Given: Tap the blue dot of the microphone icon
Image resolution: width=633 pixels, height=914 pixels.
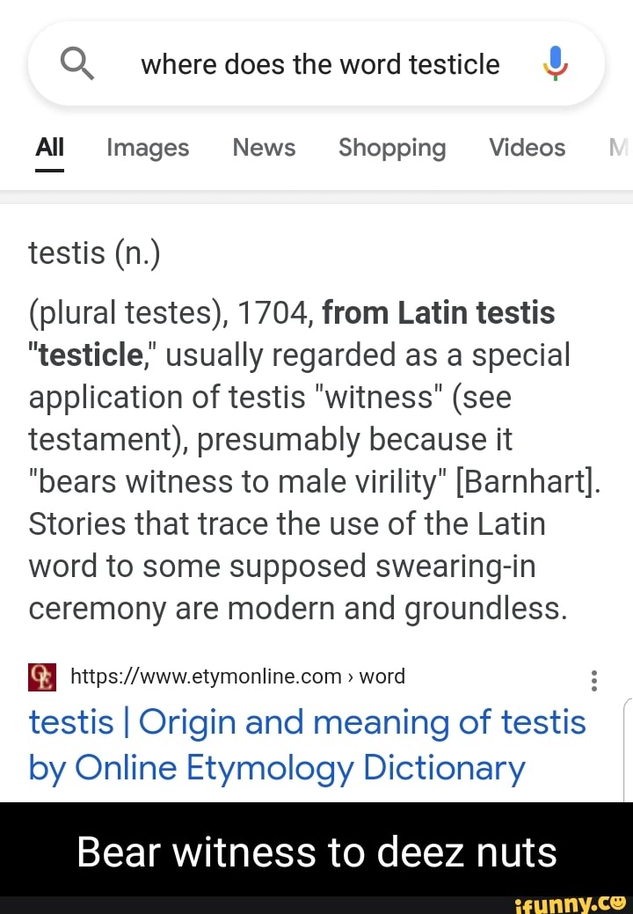Looking at the screenshot, I should pyautogui.click(x=554, y=55).
